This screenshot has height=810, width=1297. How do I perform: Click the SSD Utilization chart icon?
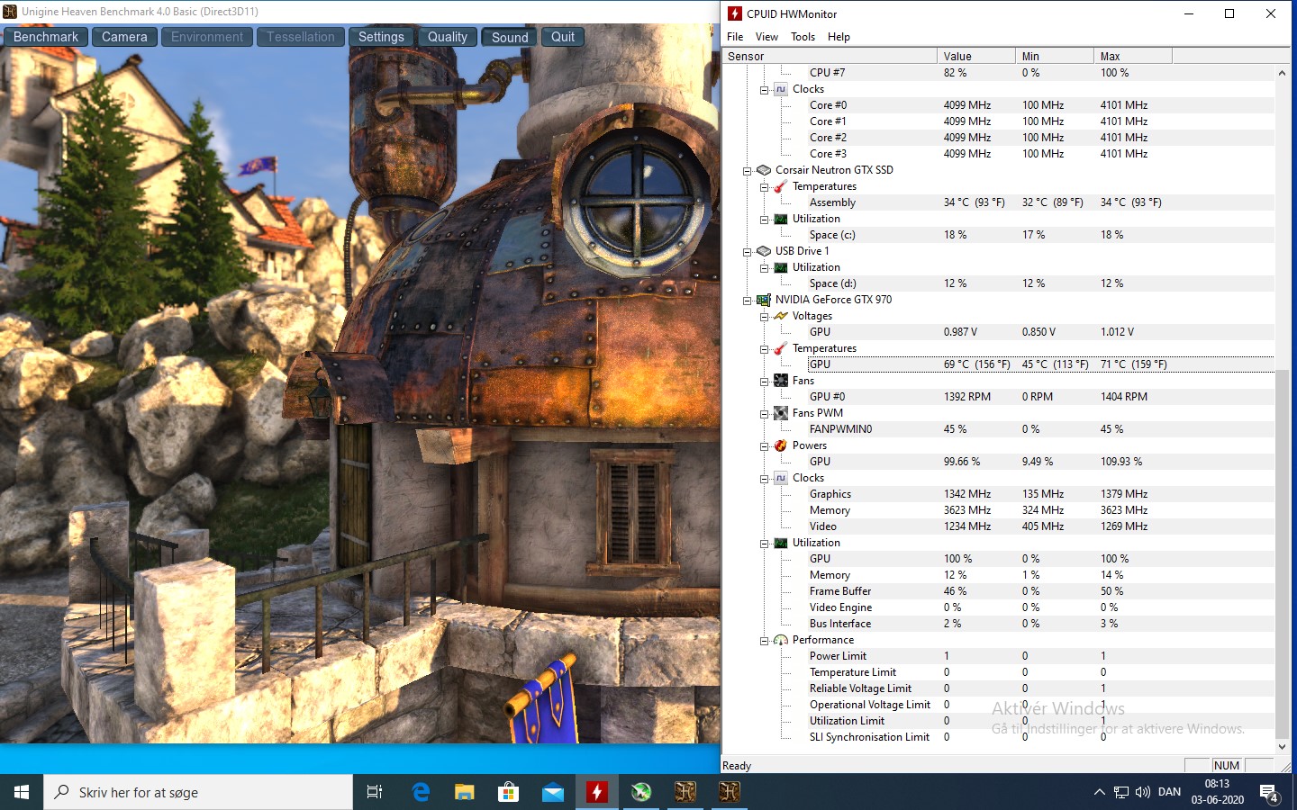(x=781, y=219)
